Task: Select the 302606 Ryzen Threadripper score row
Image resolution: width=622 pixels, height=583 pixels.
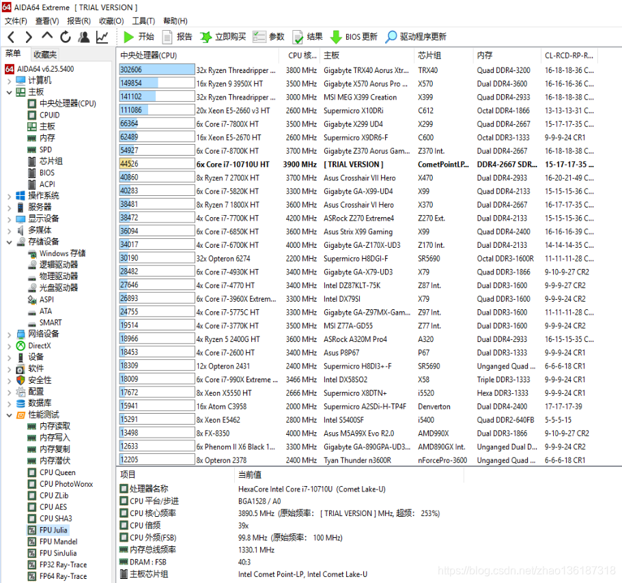Action: (357, 70)
